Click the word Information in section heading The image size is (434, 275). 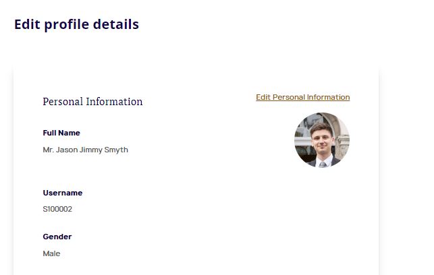(114, 102)
